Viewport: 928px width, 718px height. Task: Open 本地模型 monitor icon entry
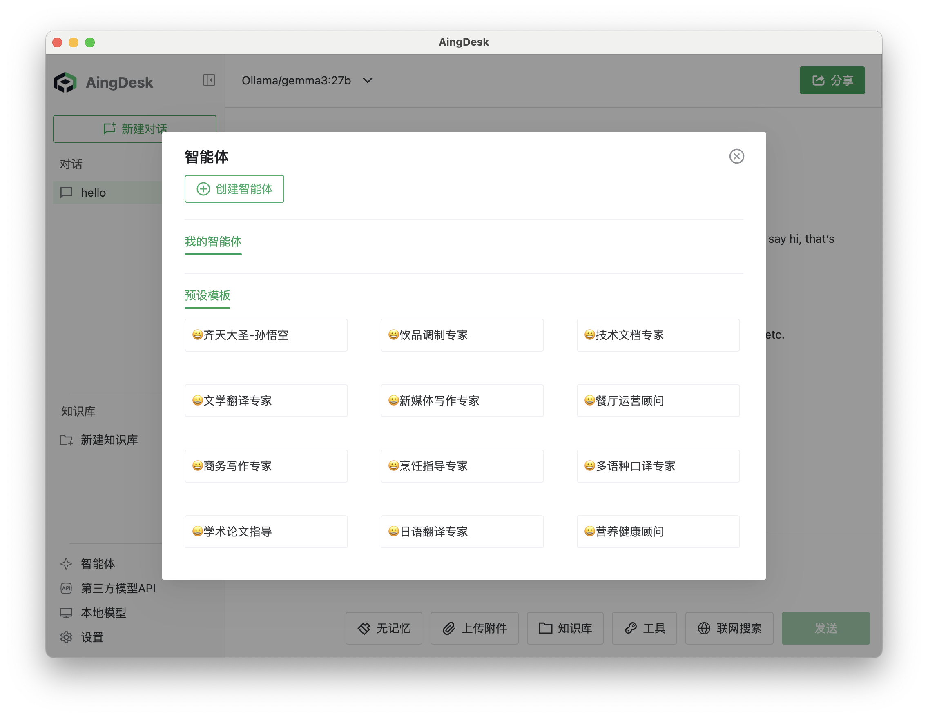click(66, 613)
